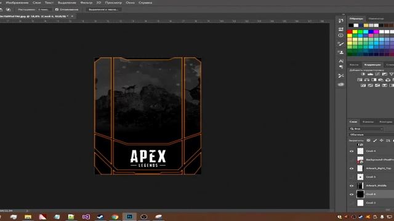Image resolution: width=394 pixels, height=221 pixels.
Task: Show the hidden Слой 3 layer
Action: pyautogui.click(x=352, y=177)
